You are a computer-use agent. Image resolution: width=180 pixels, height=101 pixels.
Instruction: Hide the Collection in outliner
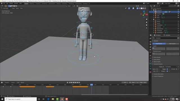tap(178, 10)
